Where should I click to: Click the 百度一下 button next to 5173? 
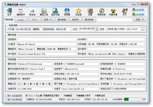(48, 20)
